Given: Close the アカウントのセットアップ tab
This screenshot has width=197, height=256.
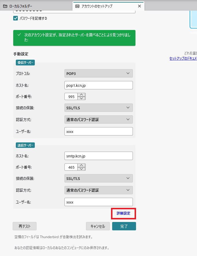Looking at the screenshot, I should coord(139,6).
